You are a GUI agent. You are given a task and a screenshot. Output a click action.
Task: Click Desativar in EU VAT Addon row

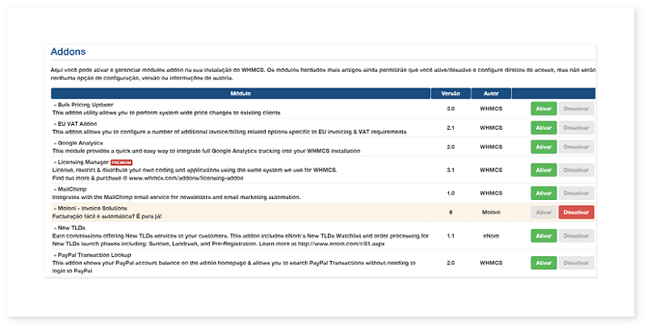point(576,128)
